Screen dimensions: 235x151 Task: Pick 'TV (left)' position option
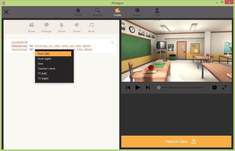click(x=42, y=73)
